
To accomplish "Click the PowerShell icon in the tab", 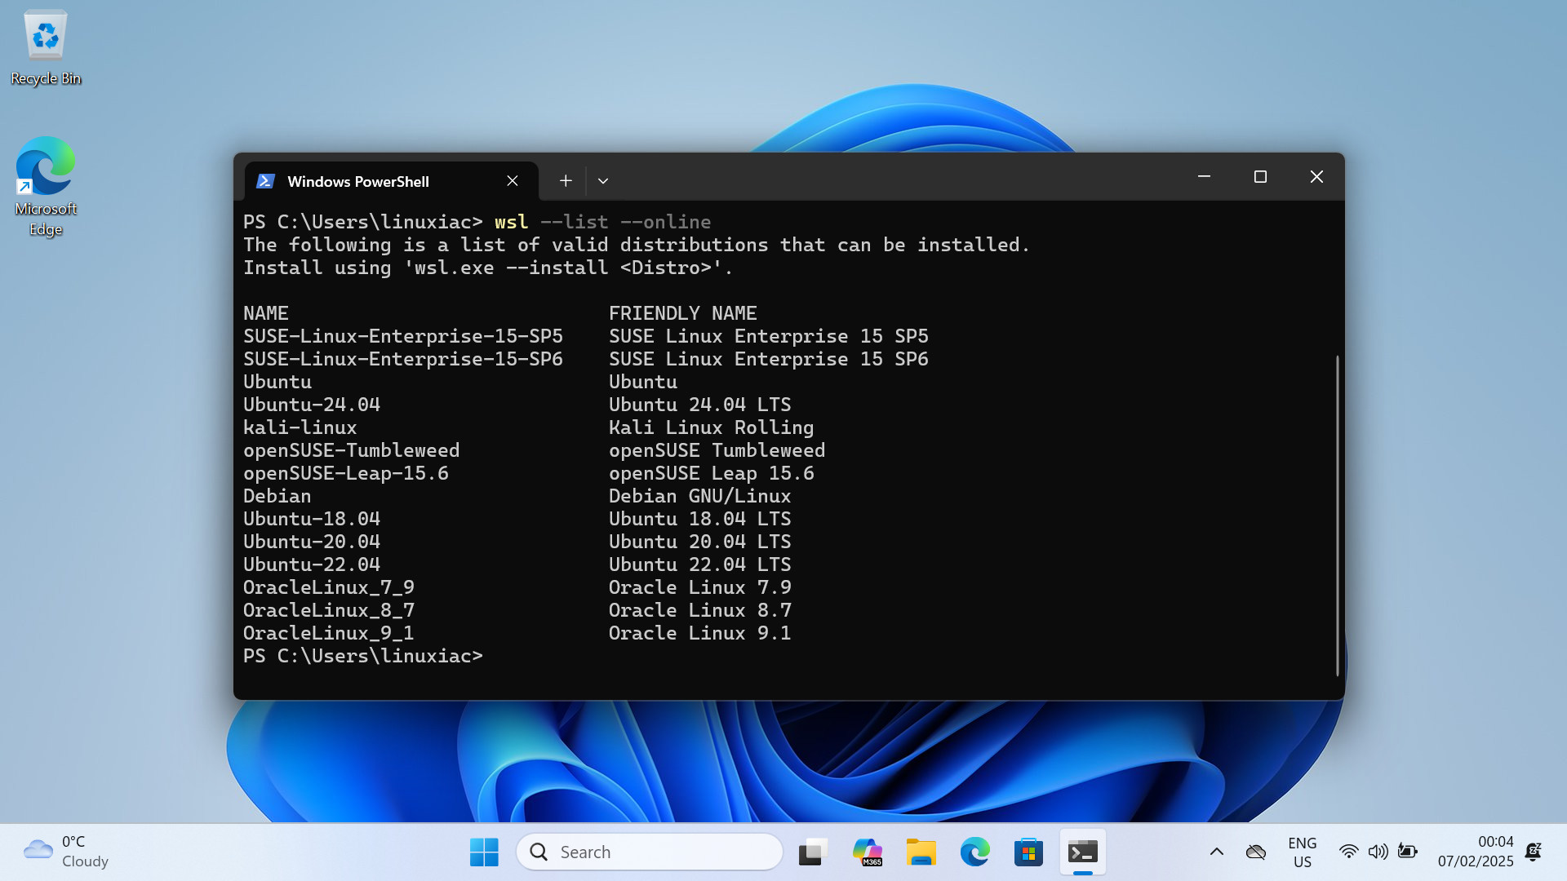I will (x=265, y=181).
